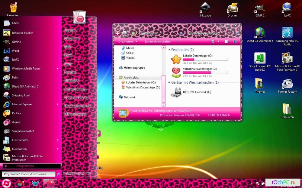Select the heart icon of Valentina's Datenträger (D:)
Image resolution: width=302 pixels, height=188 pixels.
pyautogui.click(x=176, y=72)
